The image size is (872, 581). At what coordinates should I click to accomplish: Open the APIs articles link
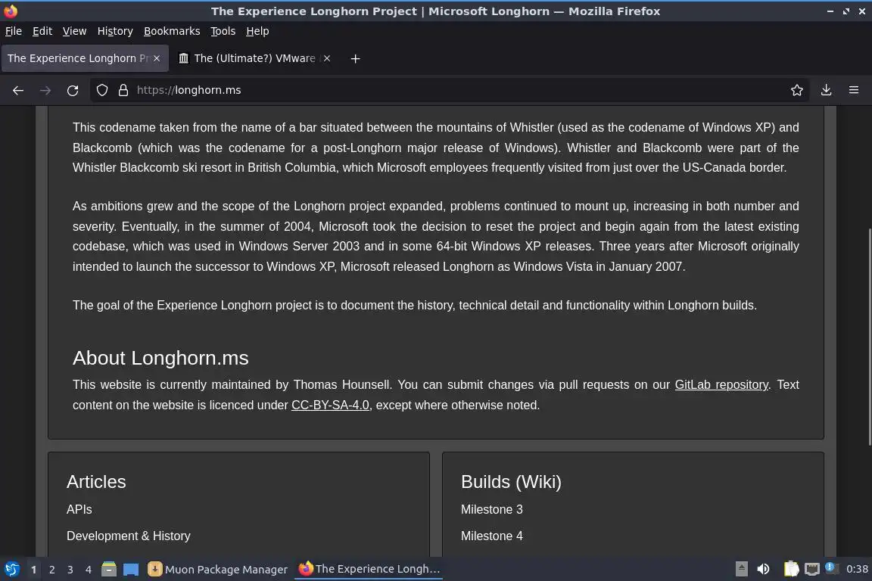point(79,509)
